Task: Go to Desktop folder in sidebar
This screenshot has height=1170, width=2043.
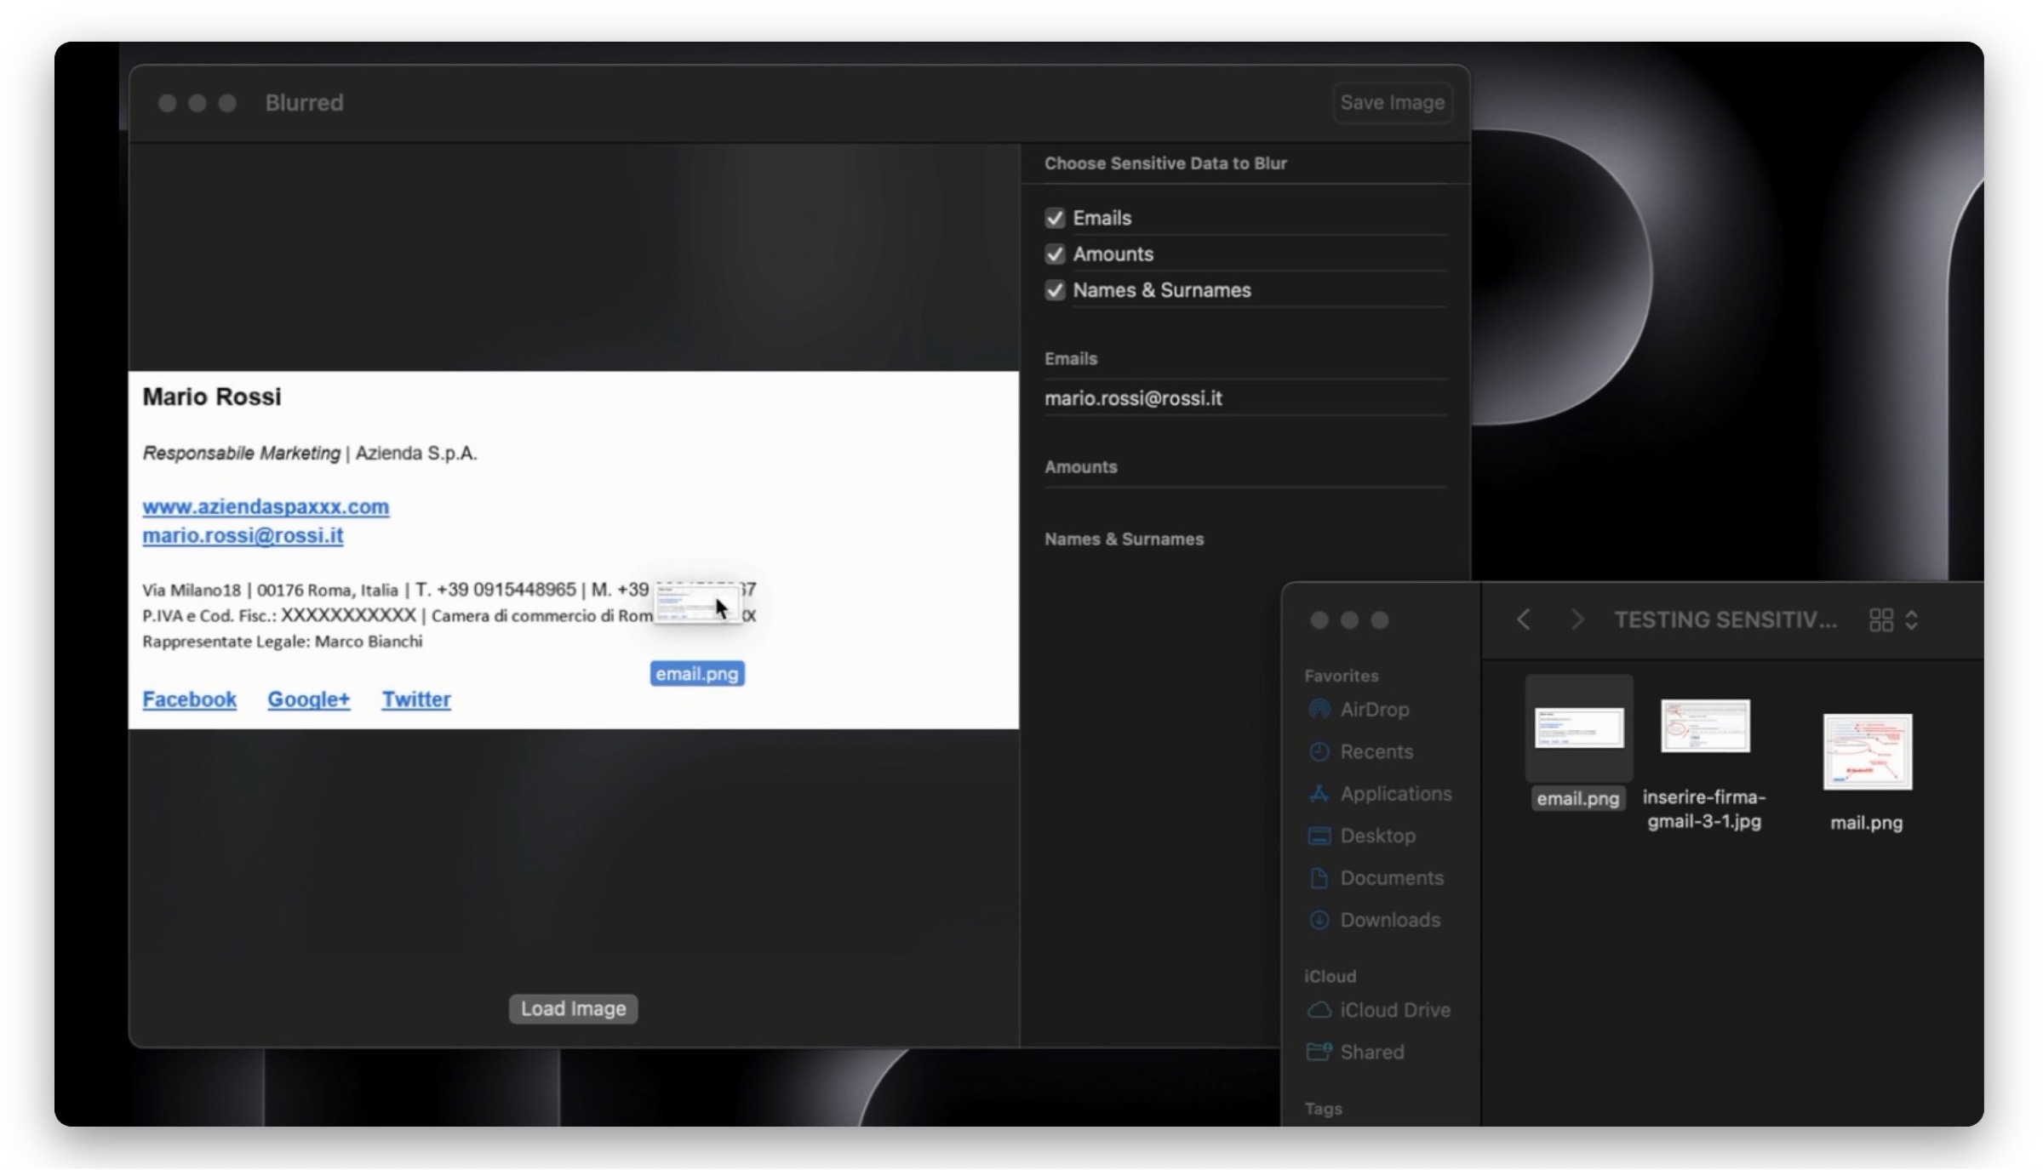Action: click(1376, 836)
